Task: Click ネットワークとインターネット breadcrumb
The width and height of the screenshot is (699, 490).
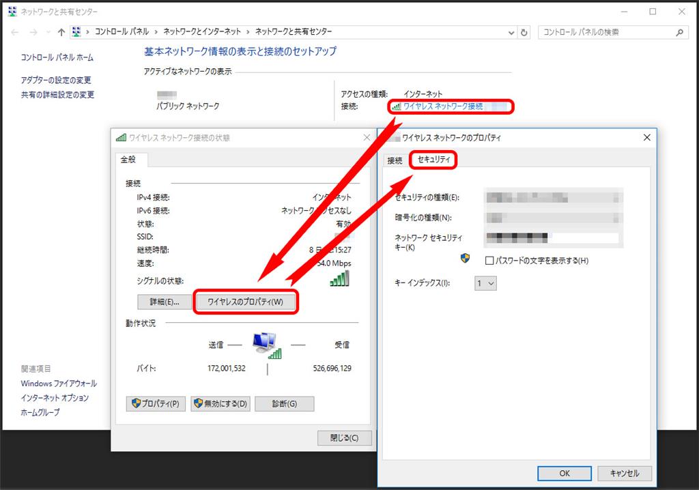Action: click(202, 31)
